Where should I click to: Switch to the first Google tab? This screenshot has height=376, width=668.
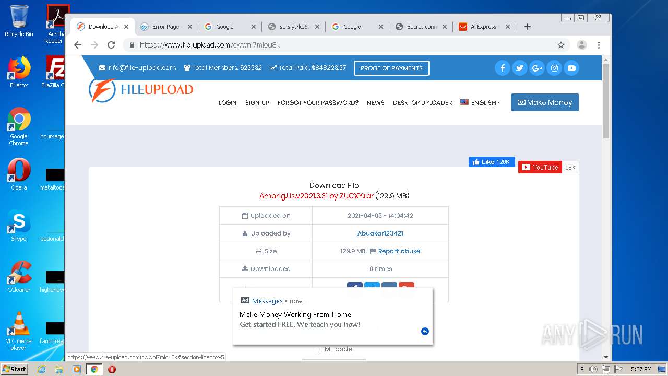point(230,27)
